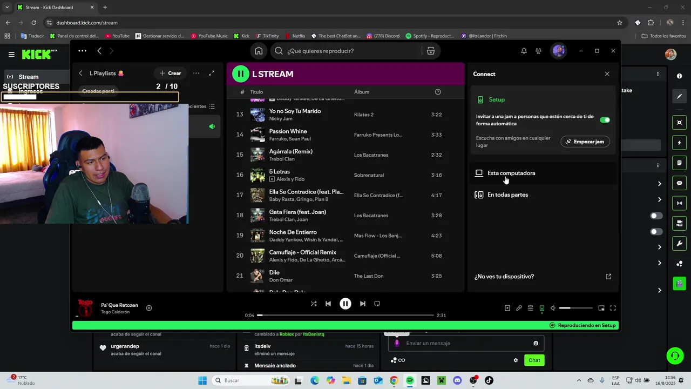The width and height of the screenshot is (691, 389).
Task: Seek in the song progress bar
Action: click(x=345, y=315)
